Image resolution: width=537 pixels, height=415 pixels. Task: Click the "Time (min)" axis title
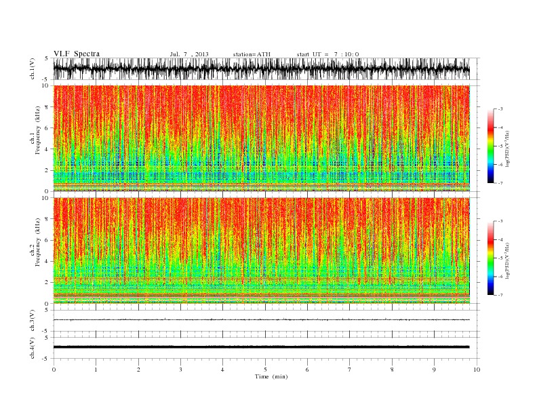point(271,376)
